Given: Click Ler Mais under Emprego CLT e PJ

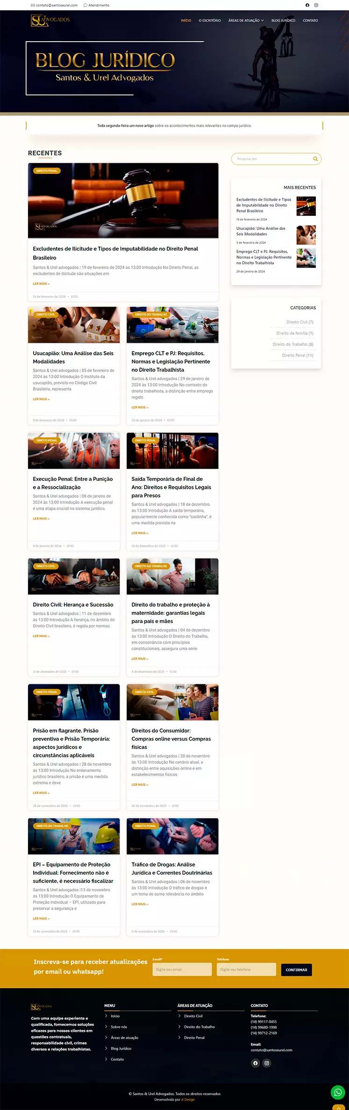Looking at the screenshot, I should tap(140, 407).
